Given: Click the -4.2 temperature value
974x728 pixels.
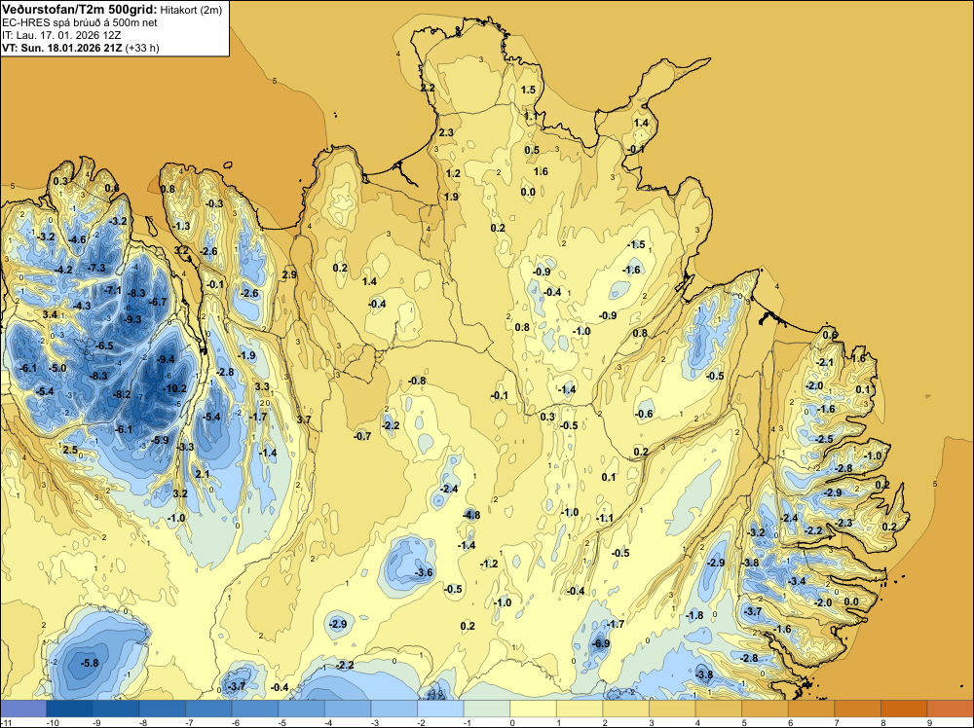Looking at the screenshot, I should click(63, 270).
